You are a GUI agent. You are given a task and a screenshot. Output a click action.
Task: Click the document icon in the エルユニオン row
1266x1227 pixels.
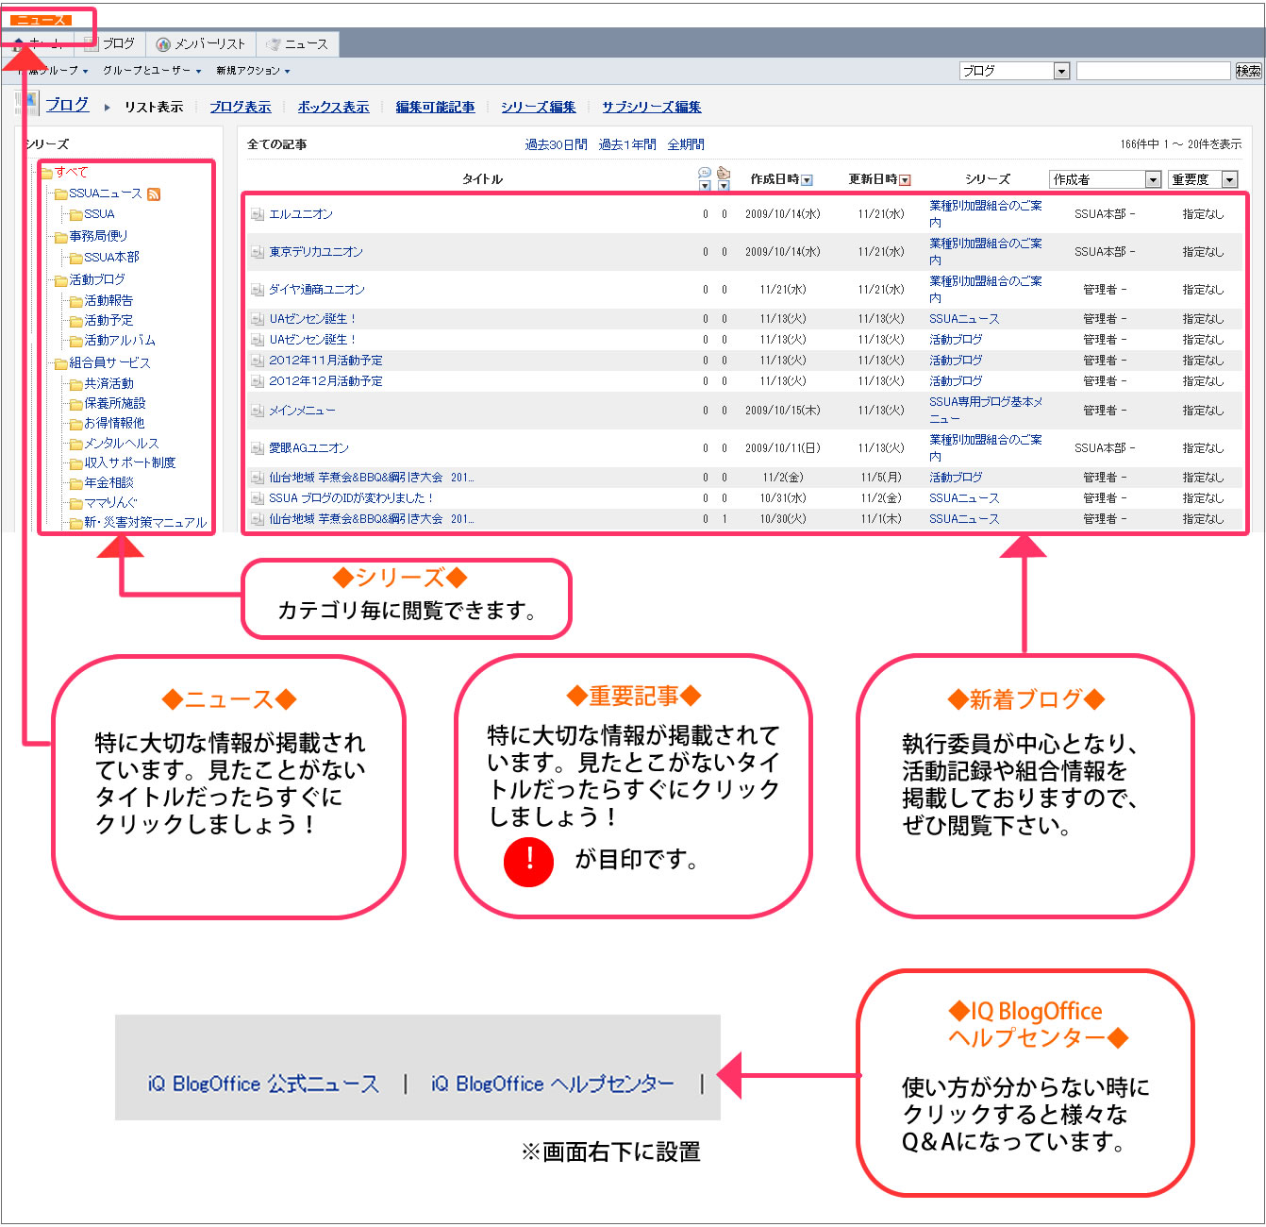point(258,215)
